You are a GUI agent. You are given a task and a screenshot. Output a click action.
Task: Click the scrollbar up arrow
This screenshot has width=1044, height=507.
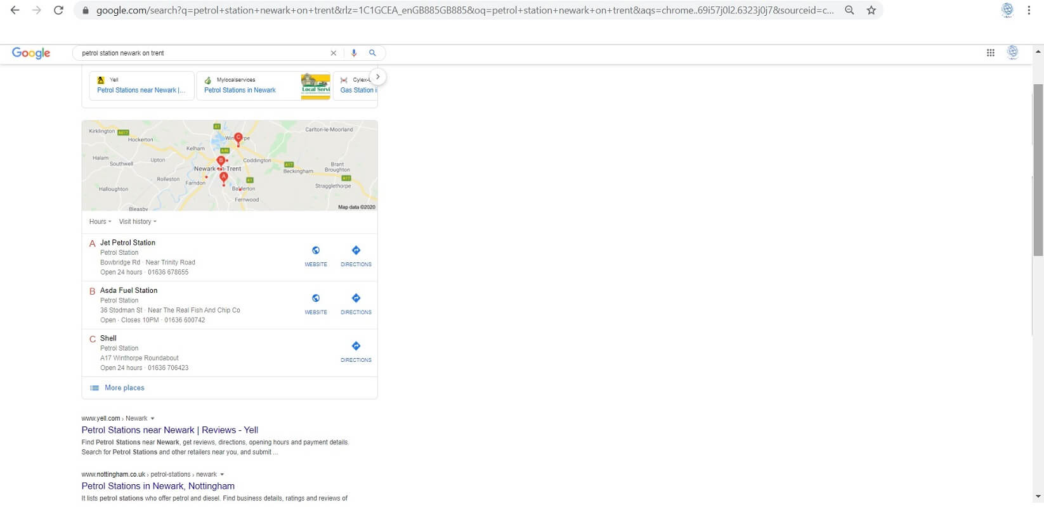pos(1038,51)
